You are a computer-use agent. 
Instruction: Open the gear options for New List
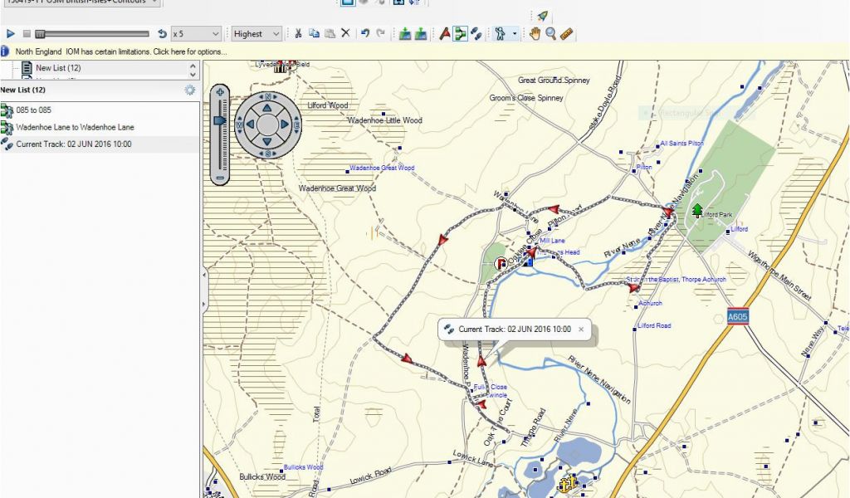(190, 90)
